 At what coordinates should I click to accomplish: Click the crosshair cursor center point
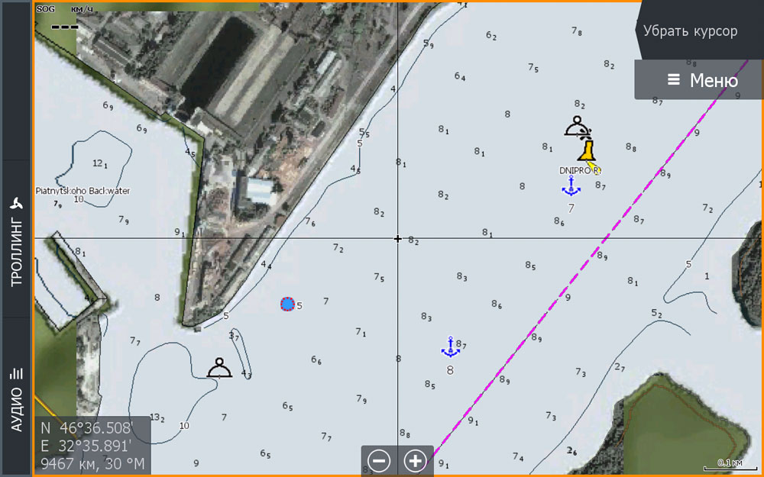coord(397,239)
